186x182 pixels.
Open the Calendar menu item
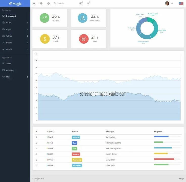tap(15, 70)
